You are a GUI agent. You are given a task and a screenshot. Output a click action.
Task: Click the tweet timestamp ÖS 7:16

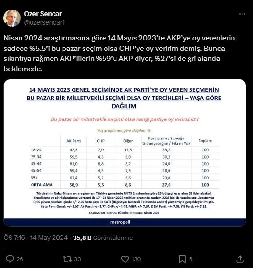(x=14, y=238)
